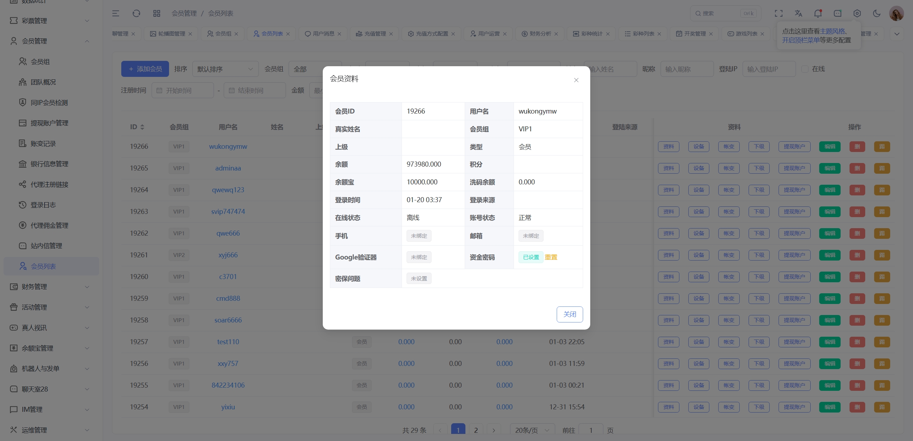The height and width of the screenshot is (441, 913).
Task: Enable the 在线 checkbox near 登陆IP
Action: [805, 69]
